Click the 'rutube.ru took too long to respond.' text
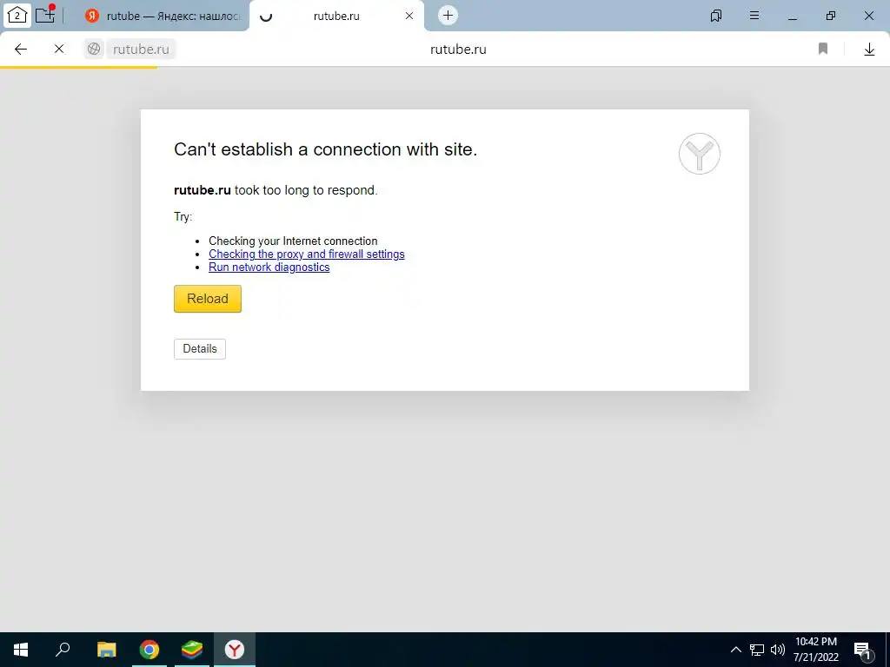This screenshot has height=667, width=890. click(x=276, y=190)
